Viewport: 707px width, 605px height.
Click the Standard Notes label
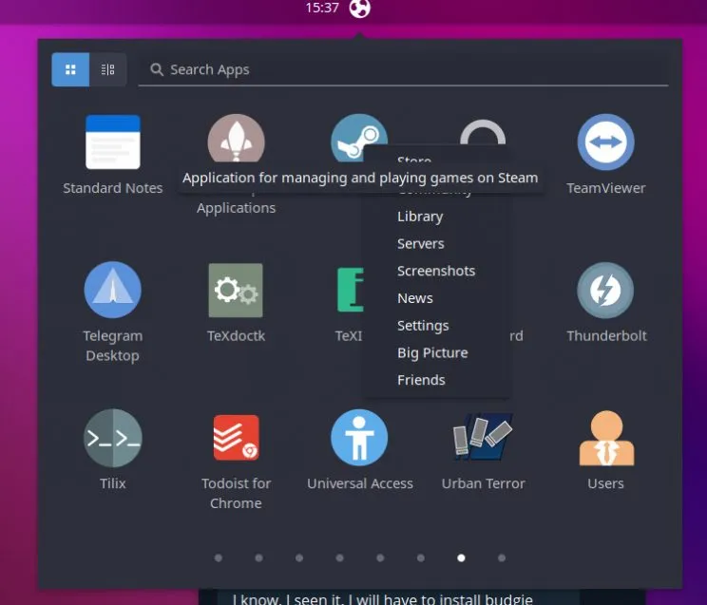point(113,188)
